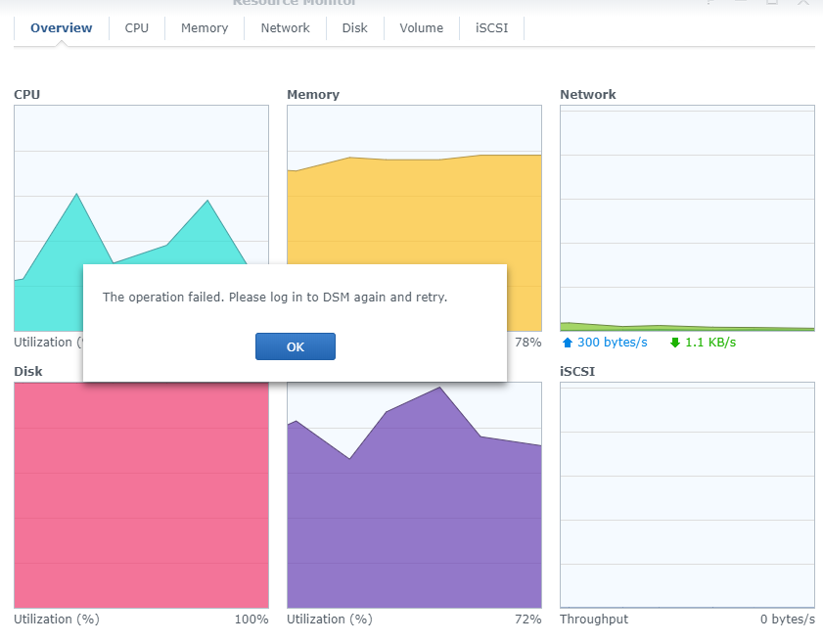Click the blue upload arrow icon
The image size is (823, 643).
click(x=567, y=343)
